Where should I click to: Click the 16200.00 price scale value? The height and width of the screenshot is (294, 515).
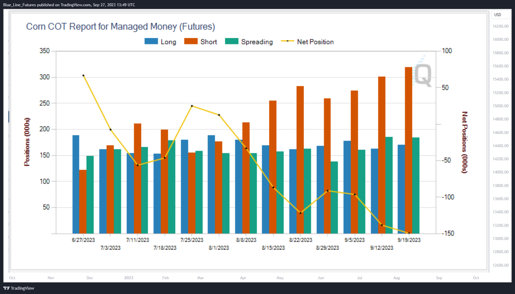[x=501, y=26]
